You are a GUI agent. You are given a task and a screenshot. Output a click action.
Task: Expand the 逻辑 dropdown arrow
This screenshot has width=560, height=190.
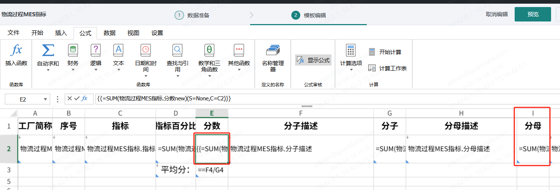click(96, 70)
